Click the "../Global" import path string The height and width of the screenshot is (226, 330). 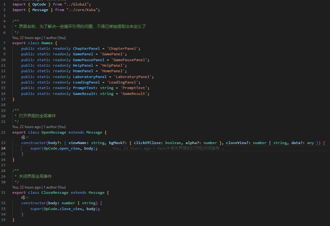pos(76,4)
